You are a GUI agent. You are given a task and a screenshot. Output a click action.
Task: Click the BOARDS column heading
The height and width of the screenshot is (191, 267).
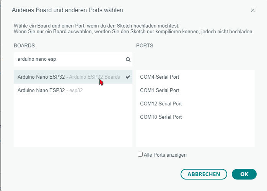pos(24,45)
